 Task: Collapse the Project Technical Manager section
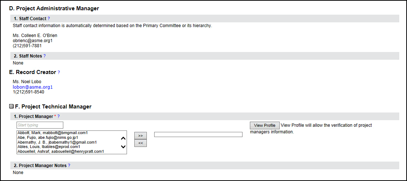pyautogui.click(x=11, y=107)
